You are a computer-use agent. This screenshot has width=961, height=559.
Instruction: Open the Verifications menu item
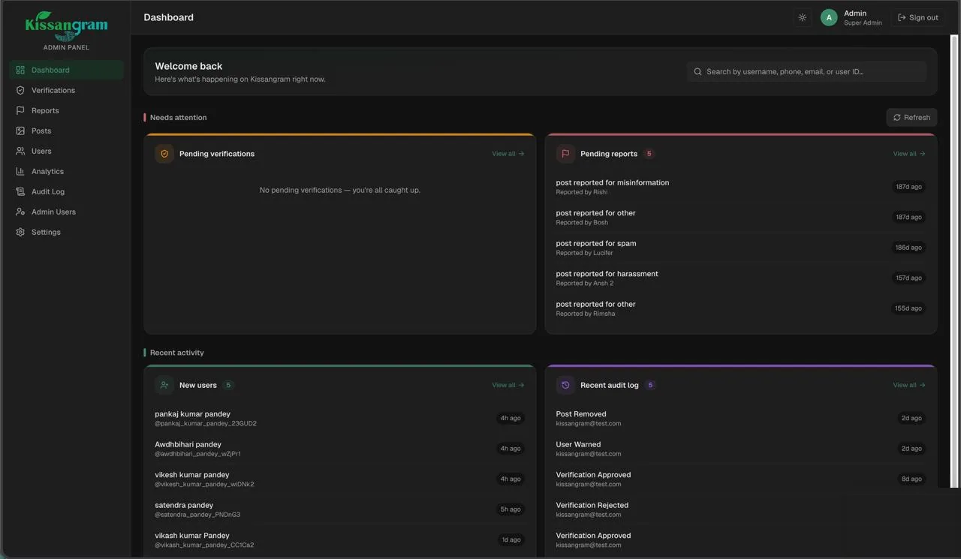tap(67, 90)
